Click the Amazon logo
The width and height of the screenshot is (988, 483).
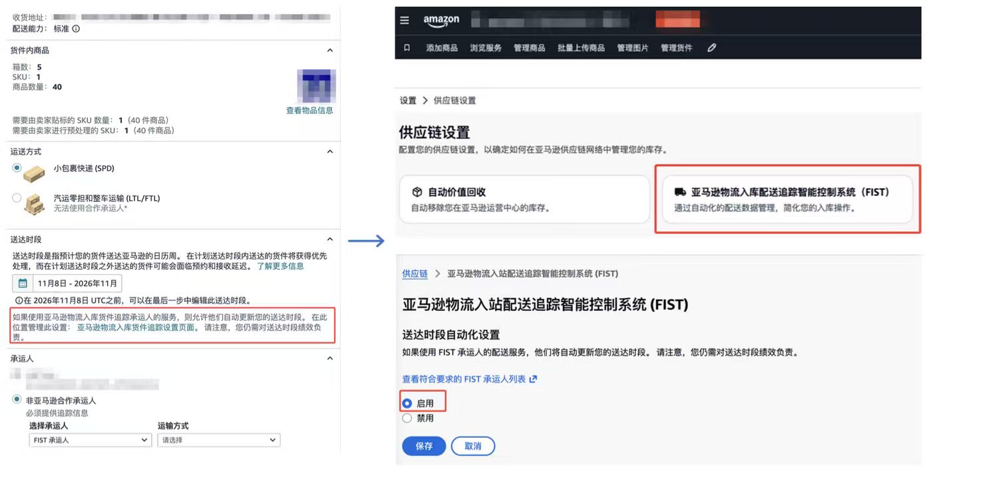tap(441, 21)
